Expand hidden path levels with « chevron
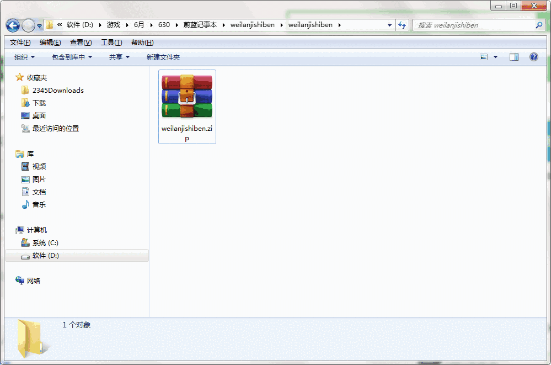Screen dimensions: 551x365 pos(60,25)
